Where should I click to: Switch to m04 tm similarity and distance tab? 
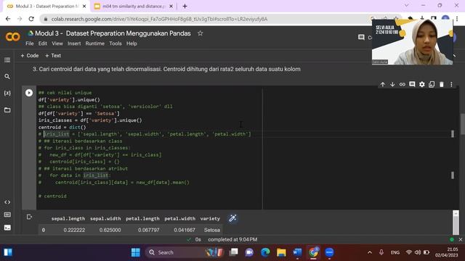pos(134,7)
